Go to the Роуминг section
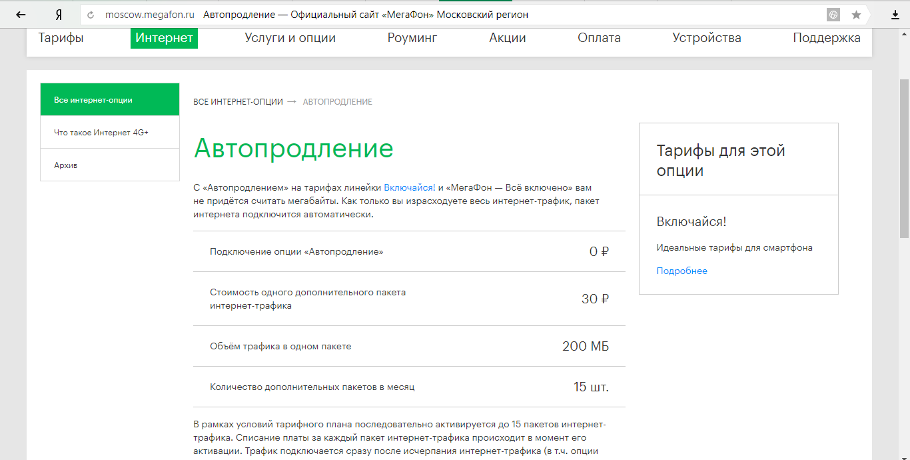Viewport: 910px width, 460px height. coord(412,38)
